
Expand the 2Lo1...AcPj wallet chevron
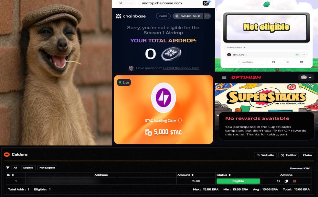[x=304, y=55]
